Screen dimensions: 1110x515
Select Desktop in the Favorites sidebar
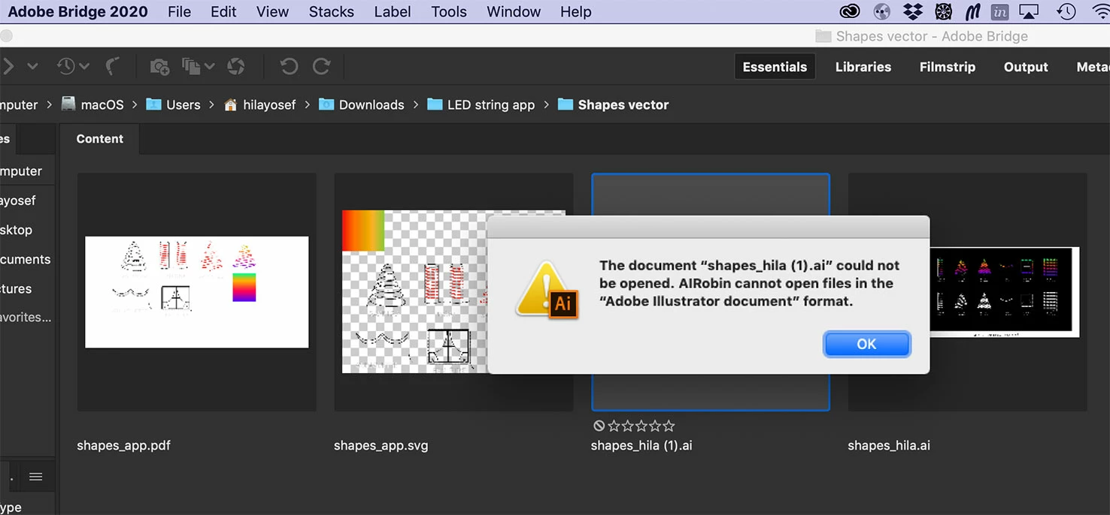click(x=16, y=230)
